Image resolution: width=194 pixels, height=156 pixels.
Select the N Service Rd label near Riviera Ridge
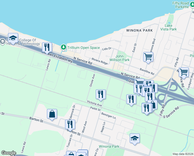pos(83,61)
